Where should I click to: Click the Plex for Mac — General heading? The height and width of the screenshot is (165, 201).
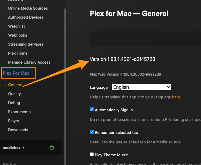pyautogui.click(x=129, y=13)
